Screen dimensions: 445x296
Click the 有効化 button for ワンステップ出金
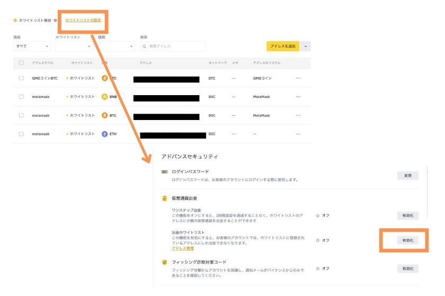point(408,216)
